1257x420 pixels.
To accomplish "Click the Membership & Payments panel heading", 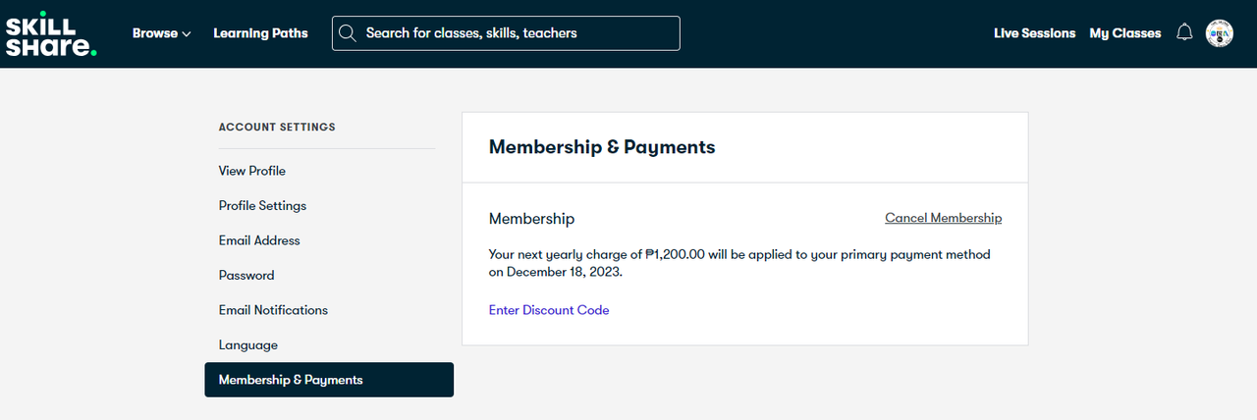I will point(602,147).
